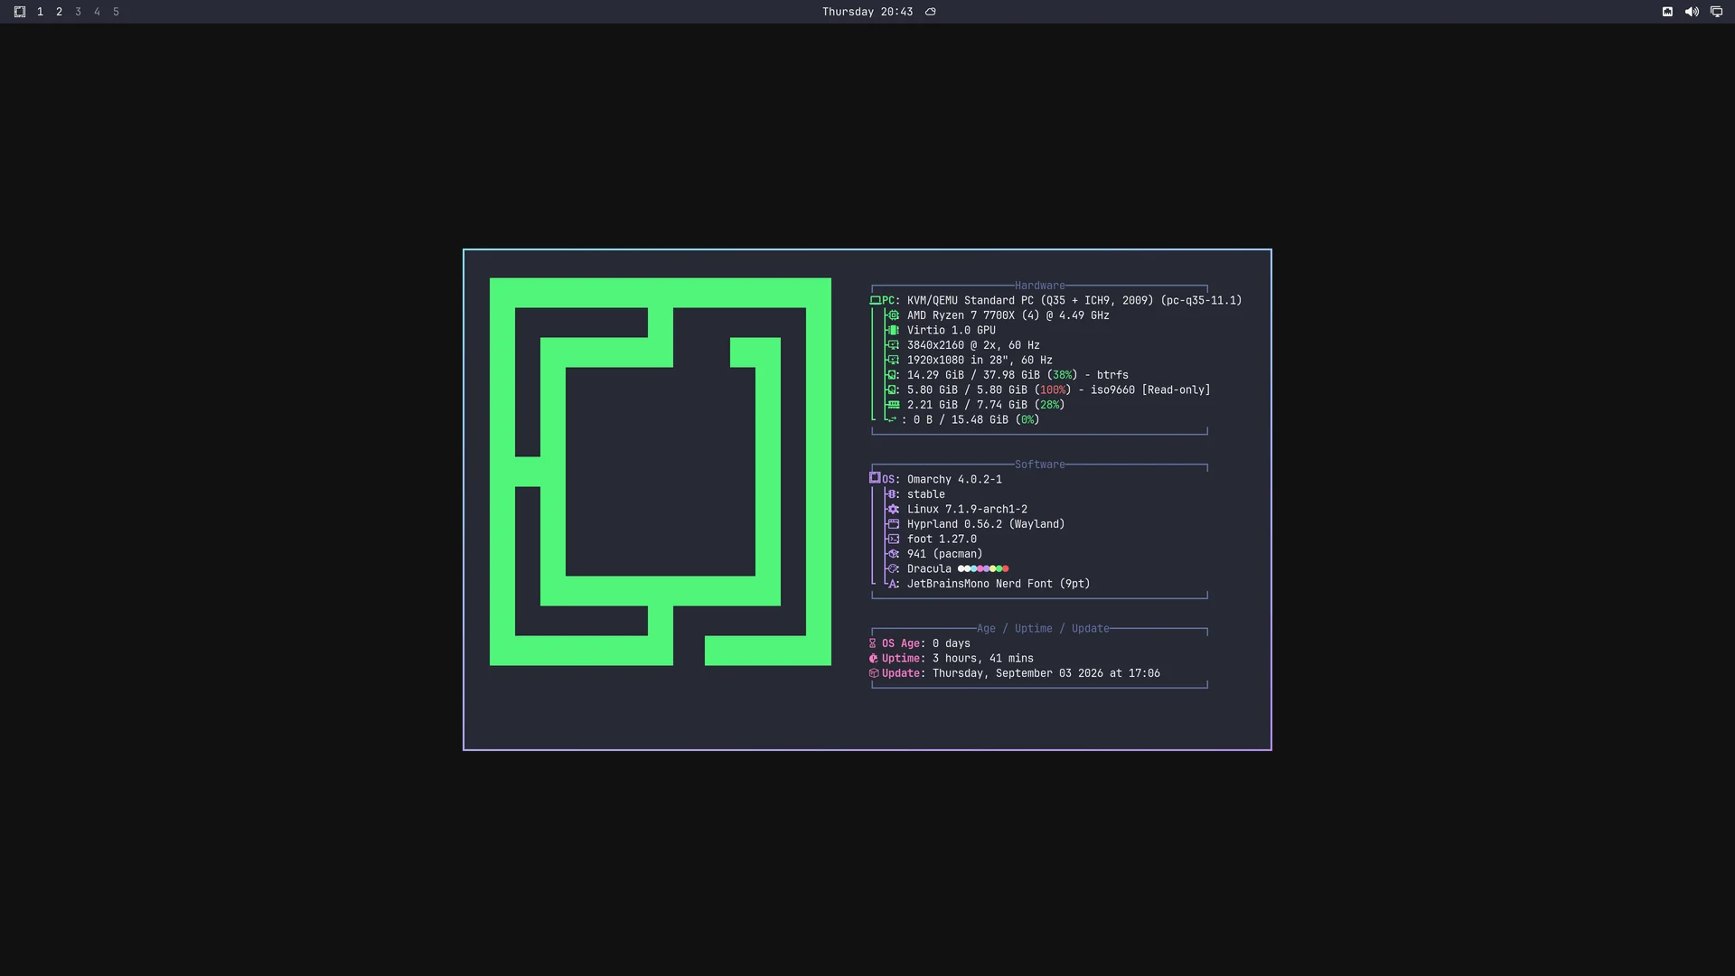Switch to workspace 4
The image size is (1735, 976).
[x=97, y=12]
